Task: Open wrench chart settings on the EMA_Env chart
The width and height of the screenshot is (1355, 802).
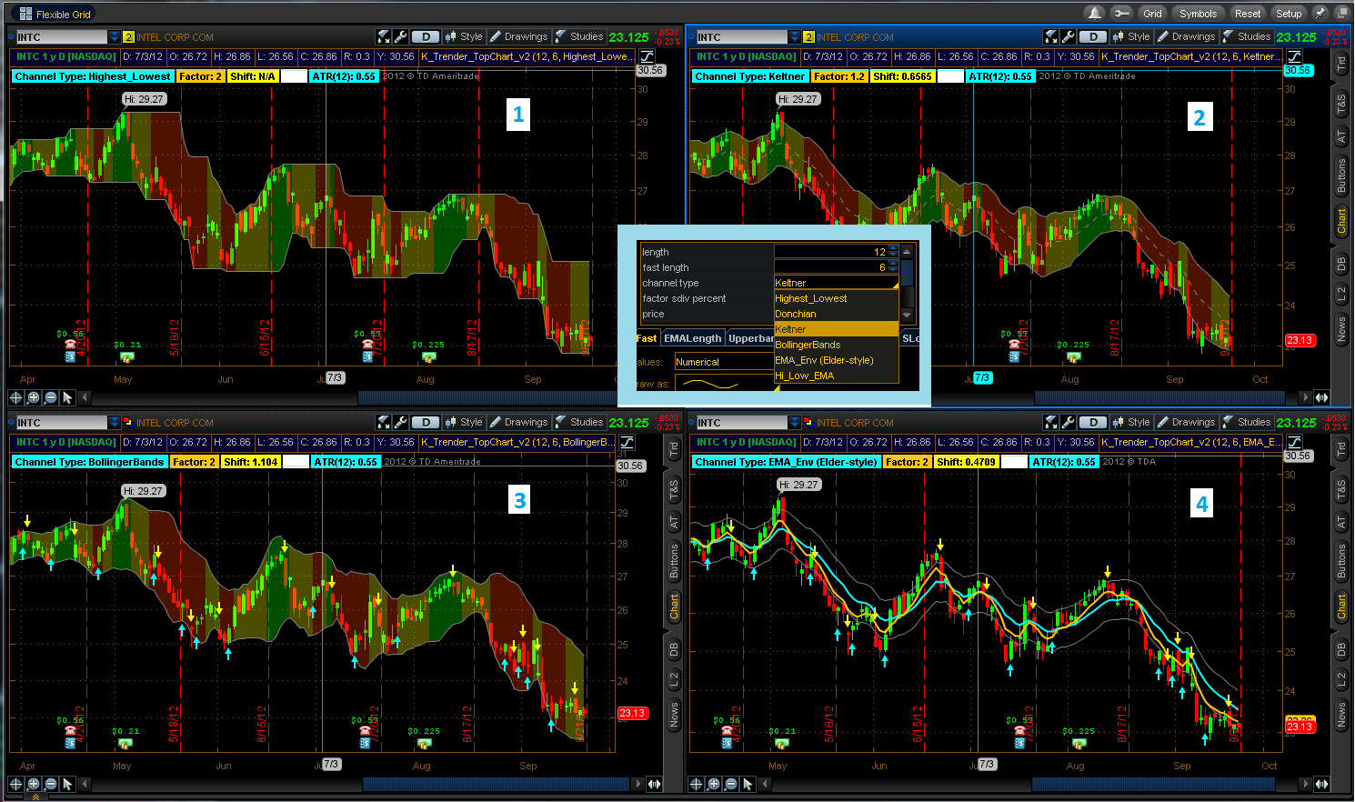Action: pyautogui.click(x=1068, y=423)
